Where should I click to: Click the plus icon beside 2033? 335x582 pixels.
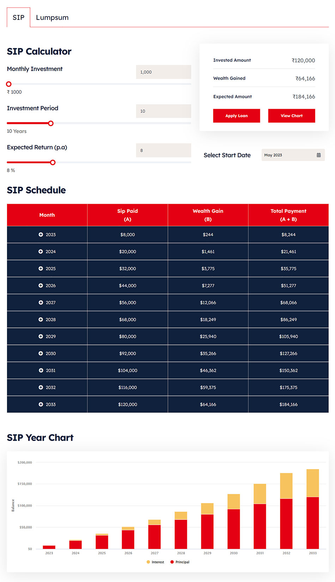pyautogui.click(x=41, y=404)
